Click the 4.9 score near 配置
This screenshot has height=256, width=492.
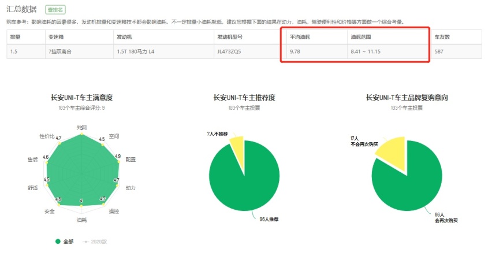point(118,156)
